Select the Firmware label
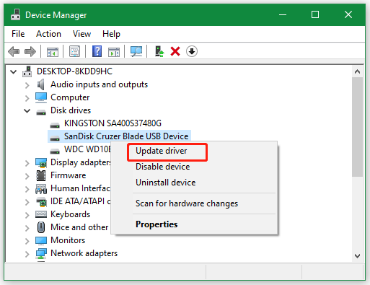 68,175
